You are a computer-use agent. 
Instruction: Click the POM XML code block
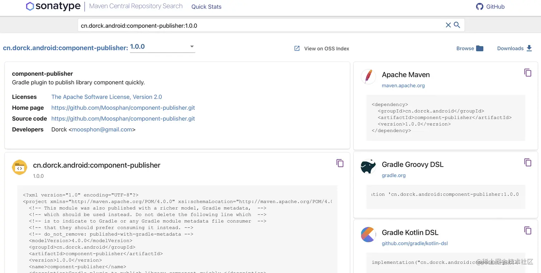point(177,229)
